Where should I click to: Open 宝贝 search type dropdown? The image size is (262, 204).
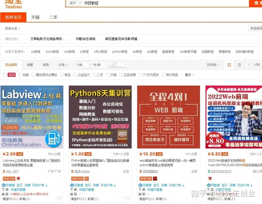coord(75,3)
